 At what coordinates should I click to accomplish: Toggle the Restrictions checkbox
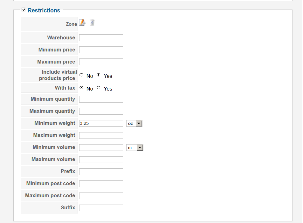pyautogui.click(x=23, y=10)
